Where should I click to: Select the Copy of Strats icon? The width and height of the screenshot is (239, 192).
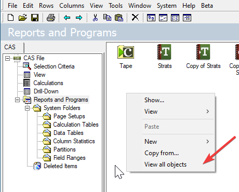203,52
